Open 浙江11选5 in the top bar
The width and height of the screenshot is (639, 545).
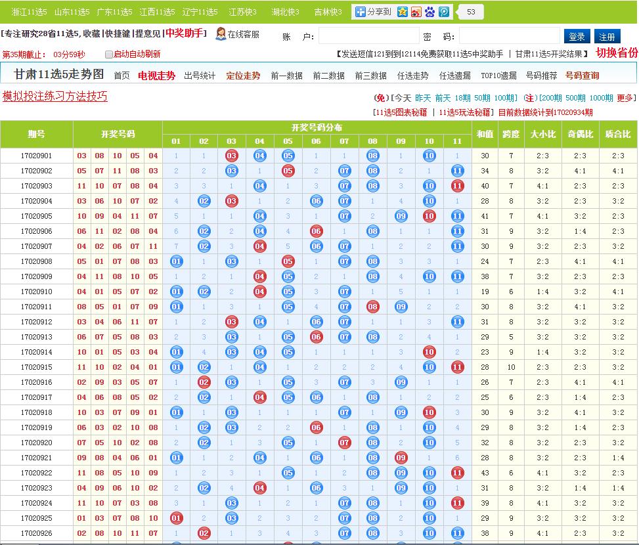pos(30,12)
